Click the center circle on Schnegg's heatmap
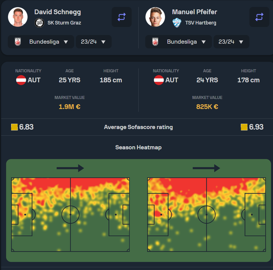 pos(71,215)
